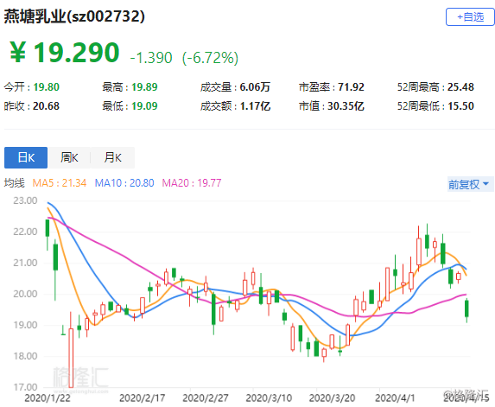Click the 22.00 price axis label
The height and width of the screenshot is (407, 495).
[x=25, y=232]
